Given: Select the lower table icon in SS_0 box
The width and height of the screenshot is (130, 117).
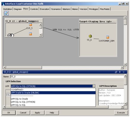Looking at the screenshot, I should [x=31, y=34].
